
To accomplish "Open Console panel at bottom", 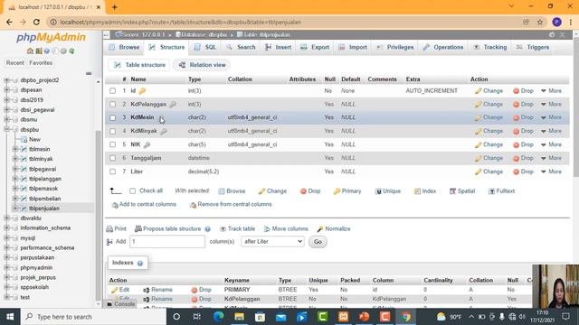I will [x=120, y=304].
